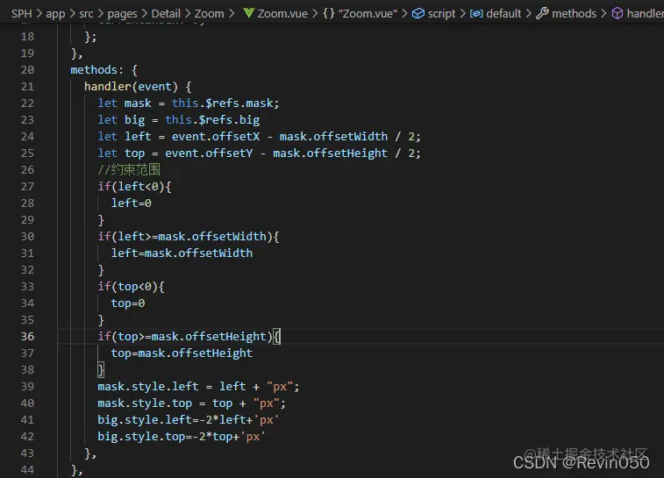Open the methods breadcrumb symbol
664x478 pixels.
[574, 13]
